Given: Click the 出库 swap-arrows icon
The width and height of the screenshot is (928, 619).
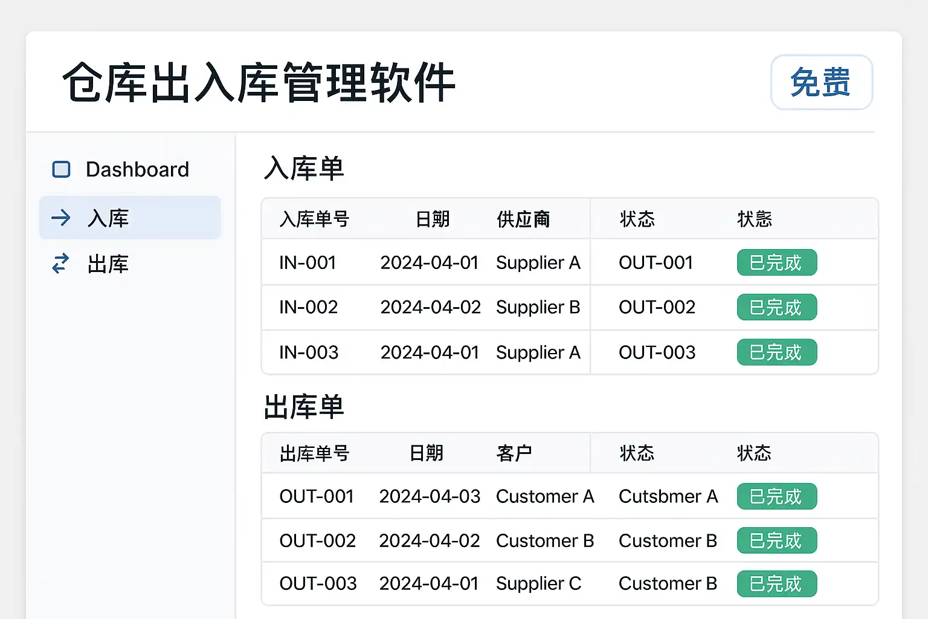Looking at the screenshot, I should 61,264.
